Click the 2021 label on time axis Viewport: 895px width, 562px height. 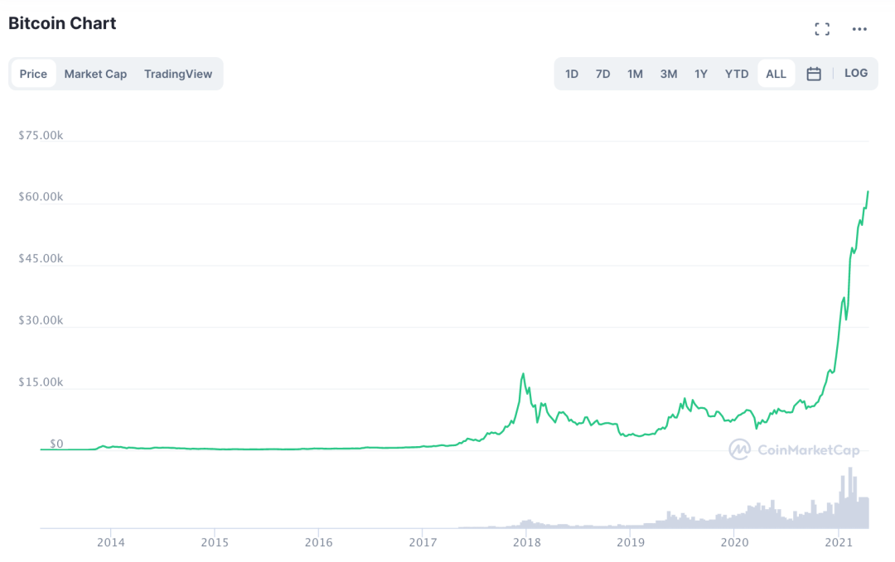click(839, 542)
